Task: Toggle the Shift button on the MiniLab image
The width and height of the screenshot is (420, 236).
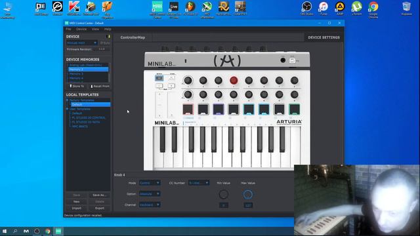Action: point(159,78)
